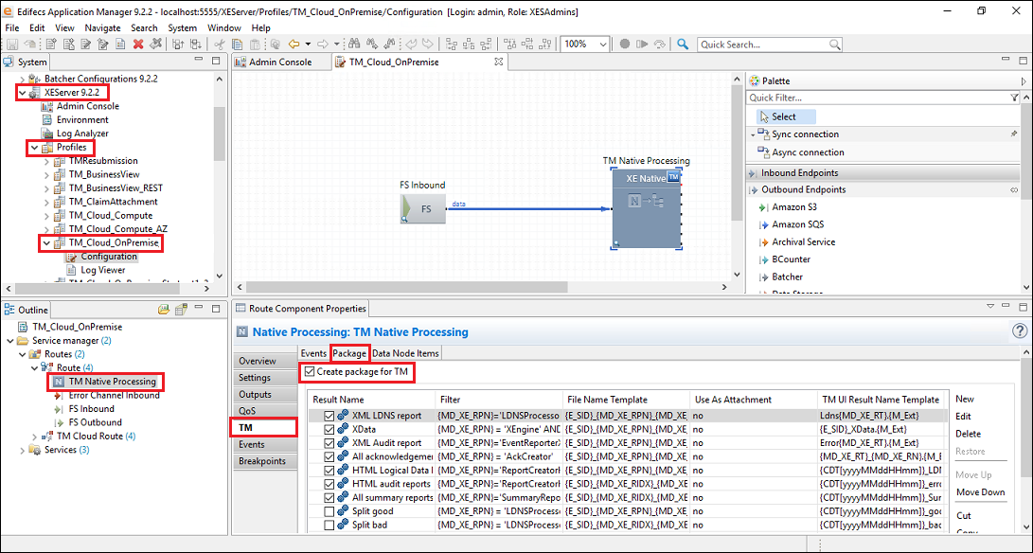Select the XE Native processing node
The image size is (1033, 553).
click(x=647, y=209)
